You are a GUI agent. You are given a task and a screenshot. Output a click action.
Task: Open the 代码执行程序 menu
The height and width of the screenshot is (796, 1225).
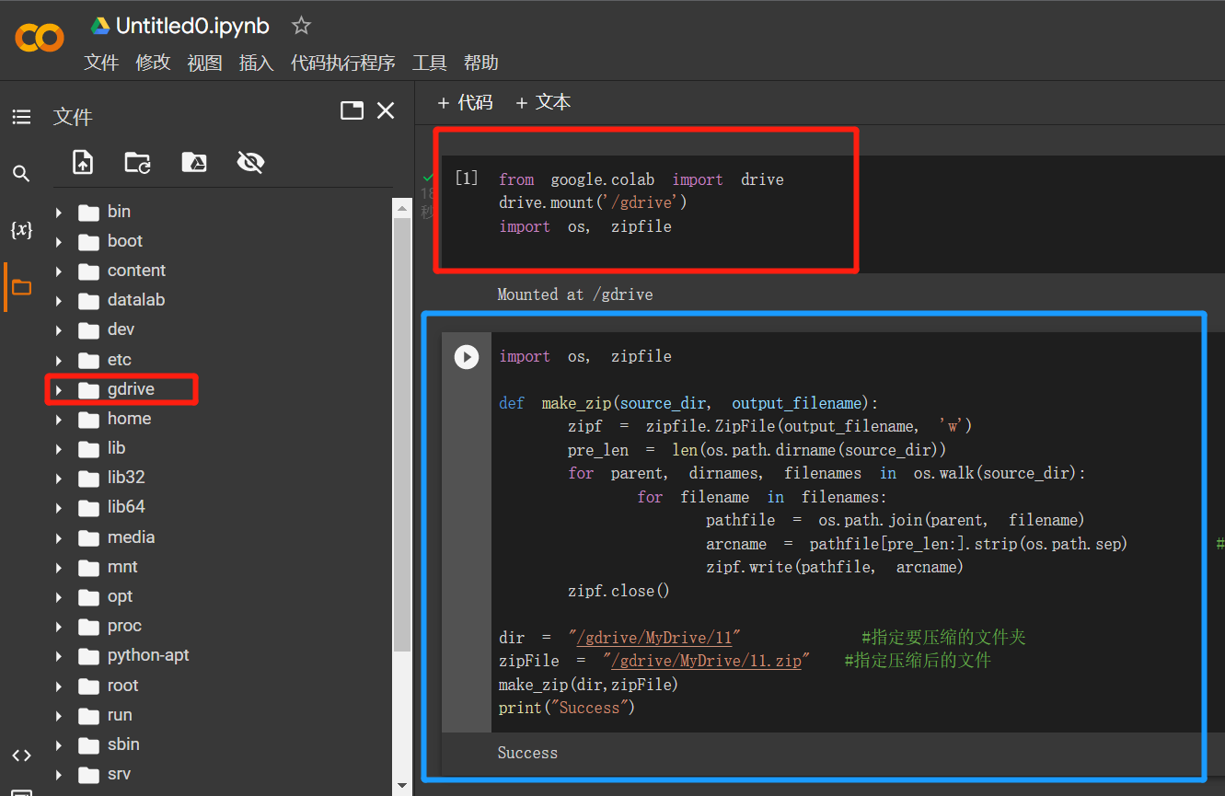pos(342,63)
